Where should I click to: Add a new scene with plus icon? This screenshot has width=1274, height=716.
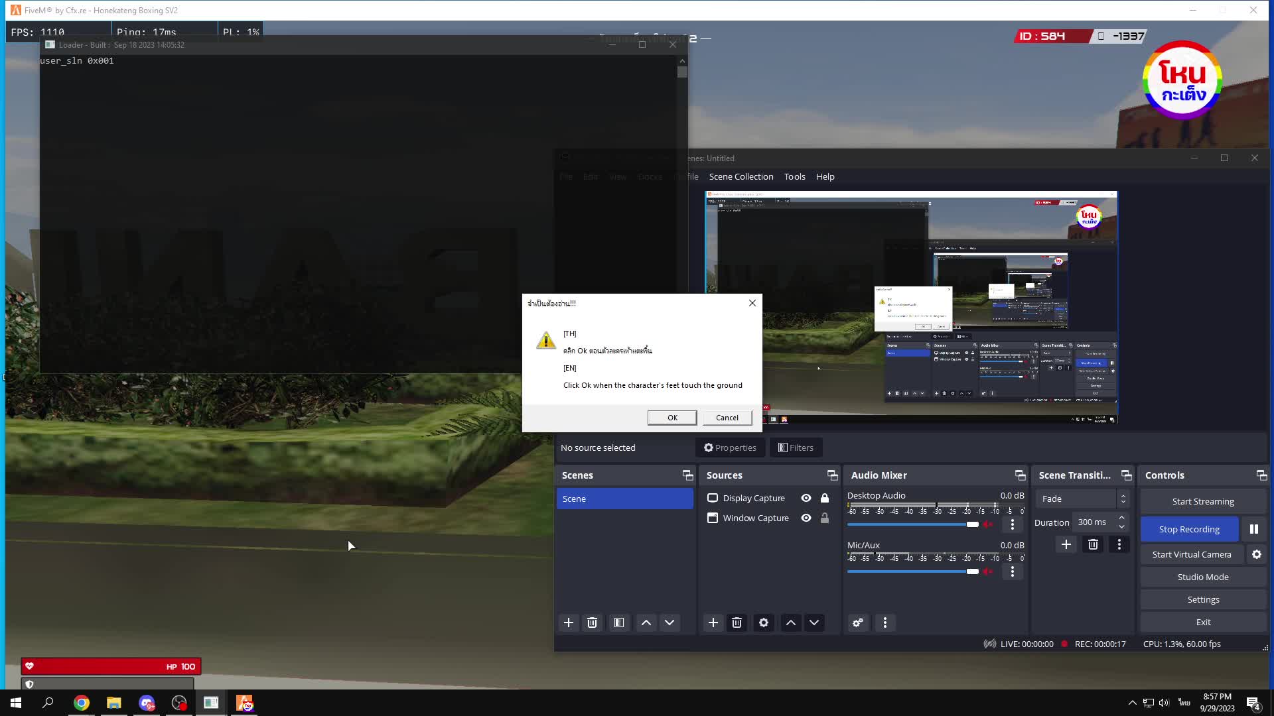coord(569,623)
